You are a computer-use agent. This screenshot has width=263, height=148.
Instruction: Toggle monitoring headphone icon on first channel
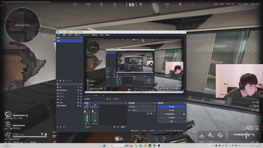[x=88, y=124]
